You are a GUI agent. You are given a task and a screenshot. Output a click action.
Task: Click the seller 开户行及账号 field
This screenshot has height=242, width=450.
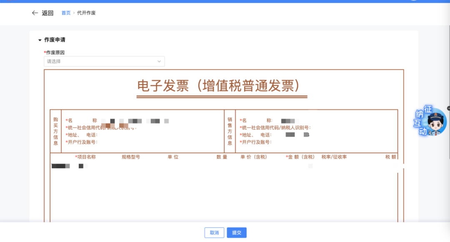(x=256, y=142)
